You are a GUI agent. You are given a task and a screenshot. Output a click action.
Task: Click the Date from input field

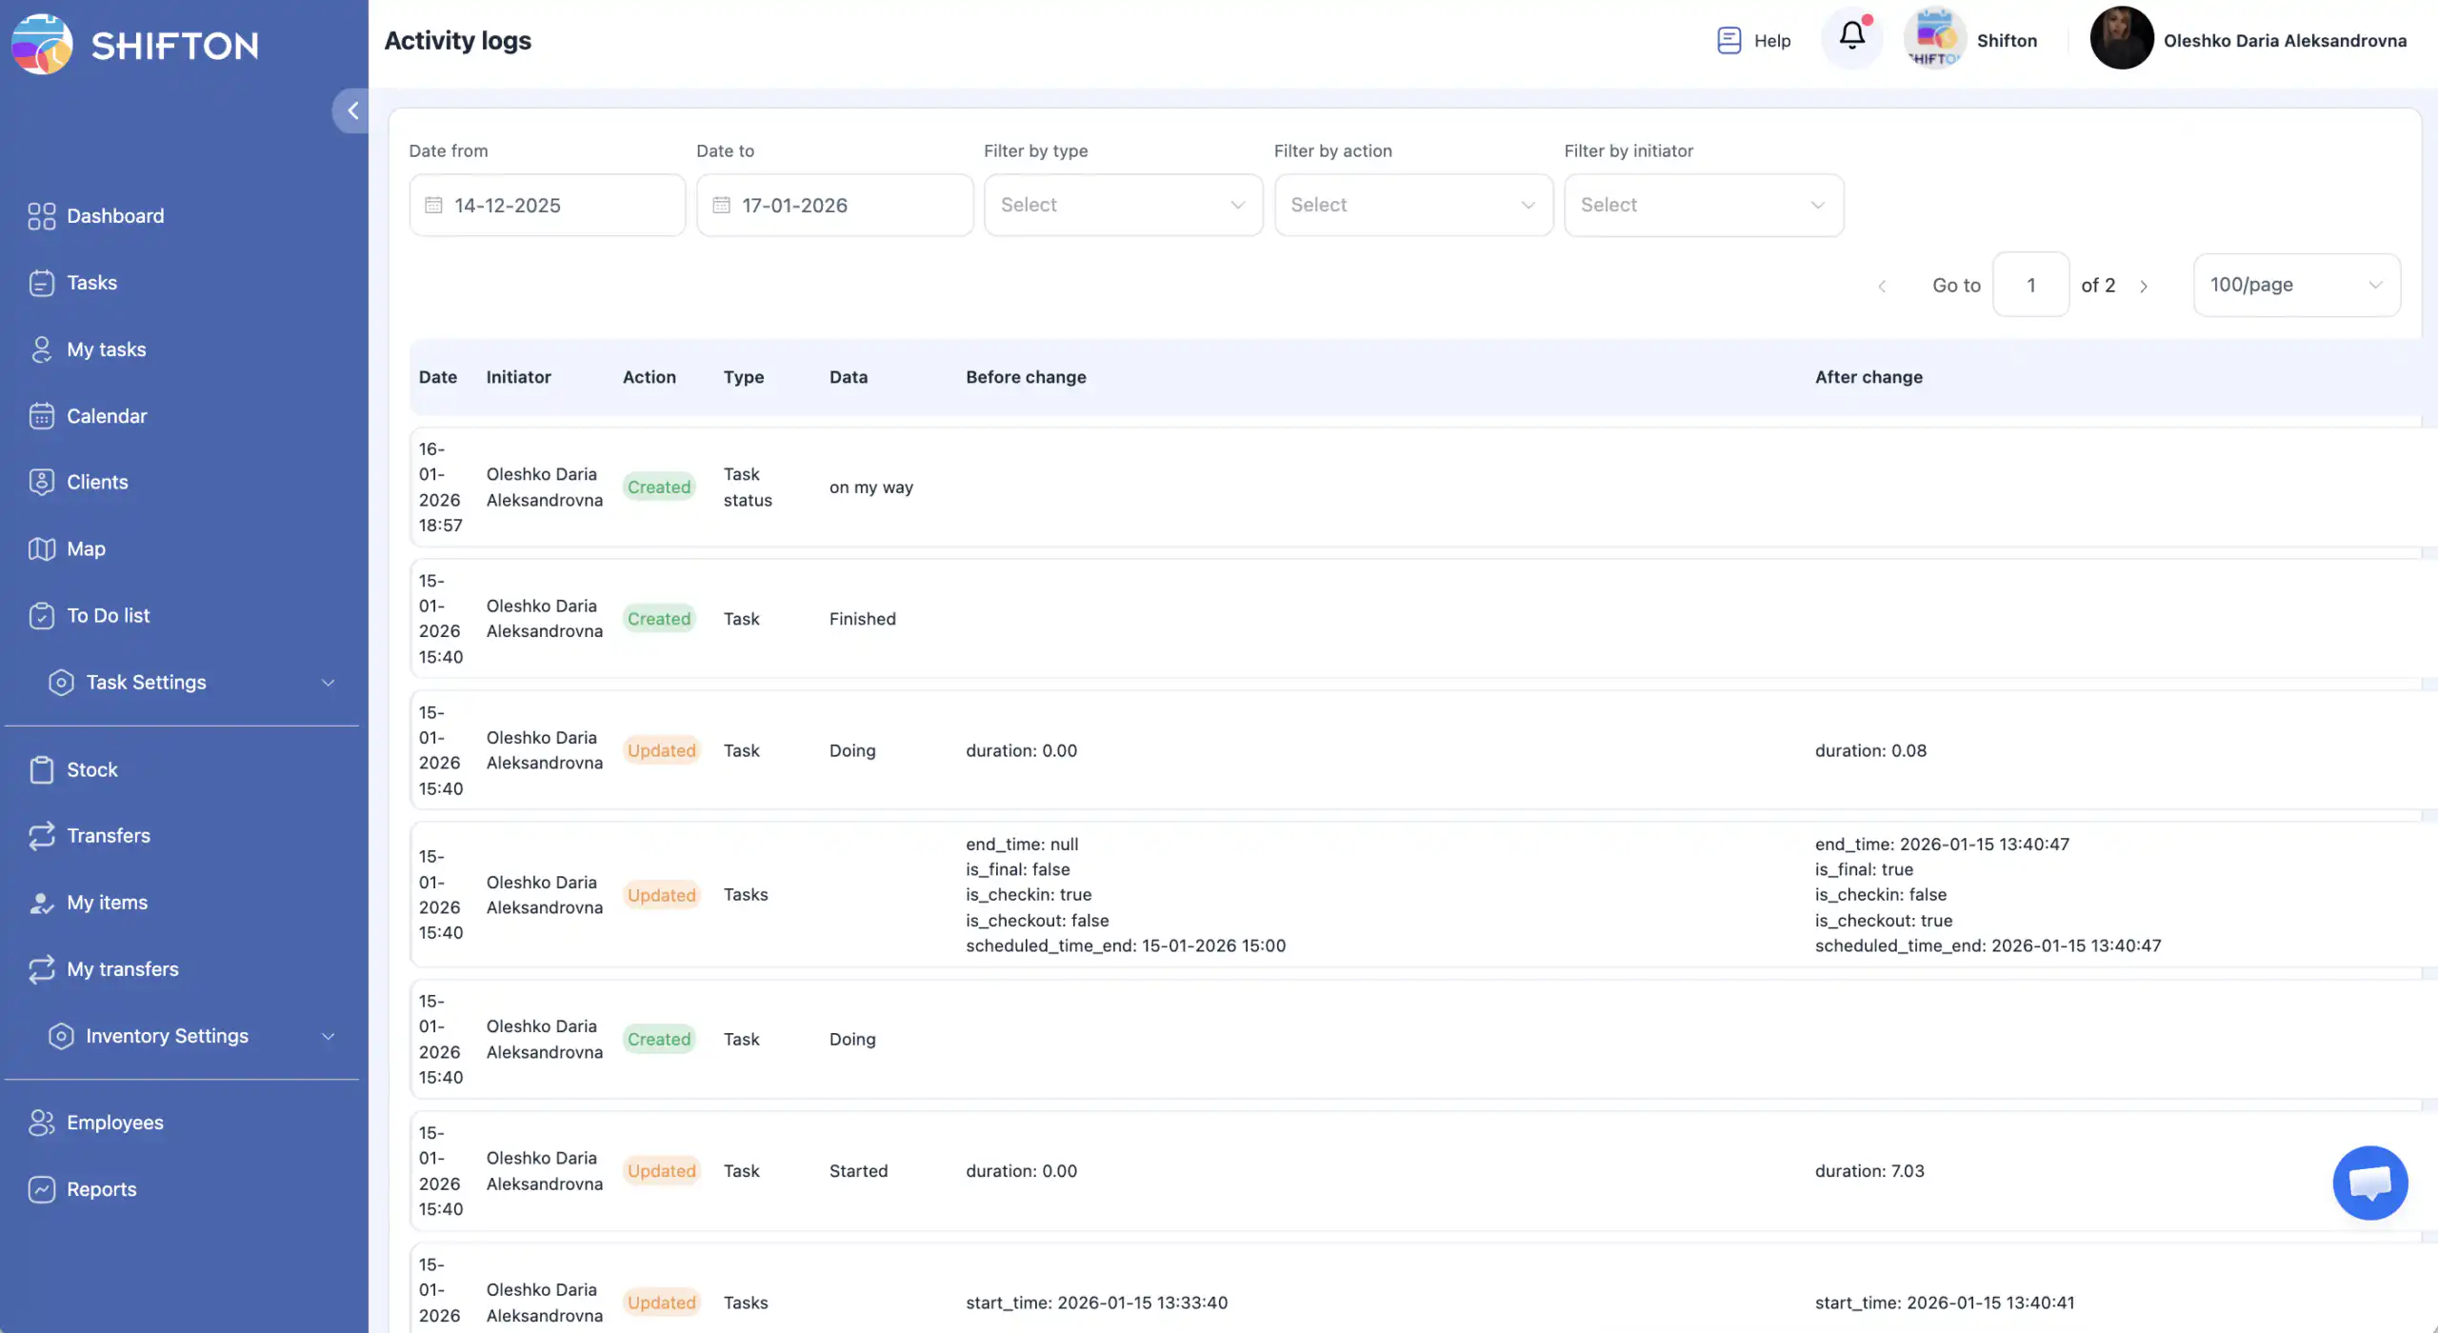[x=547, y=205]
